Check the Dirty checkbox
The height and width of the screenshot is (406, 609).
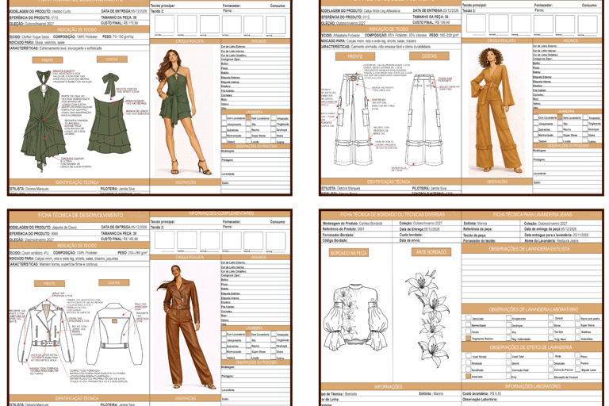point(508,377)
